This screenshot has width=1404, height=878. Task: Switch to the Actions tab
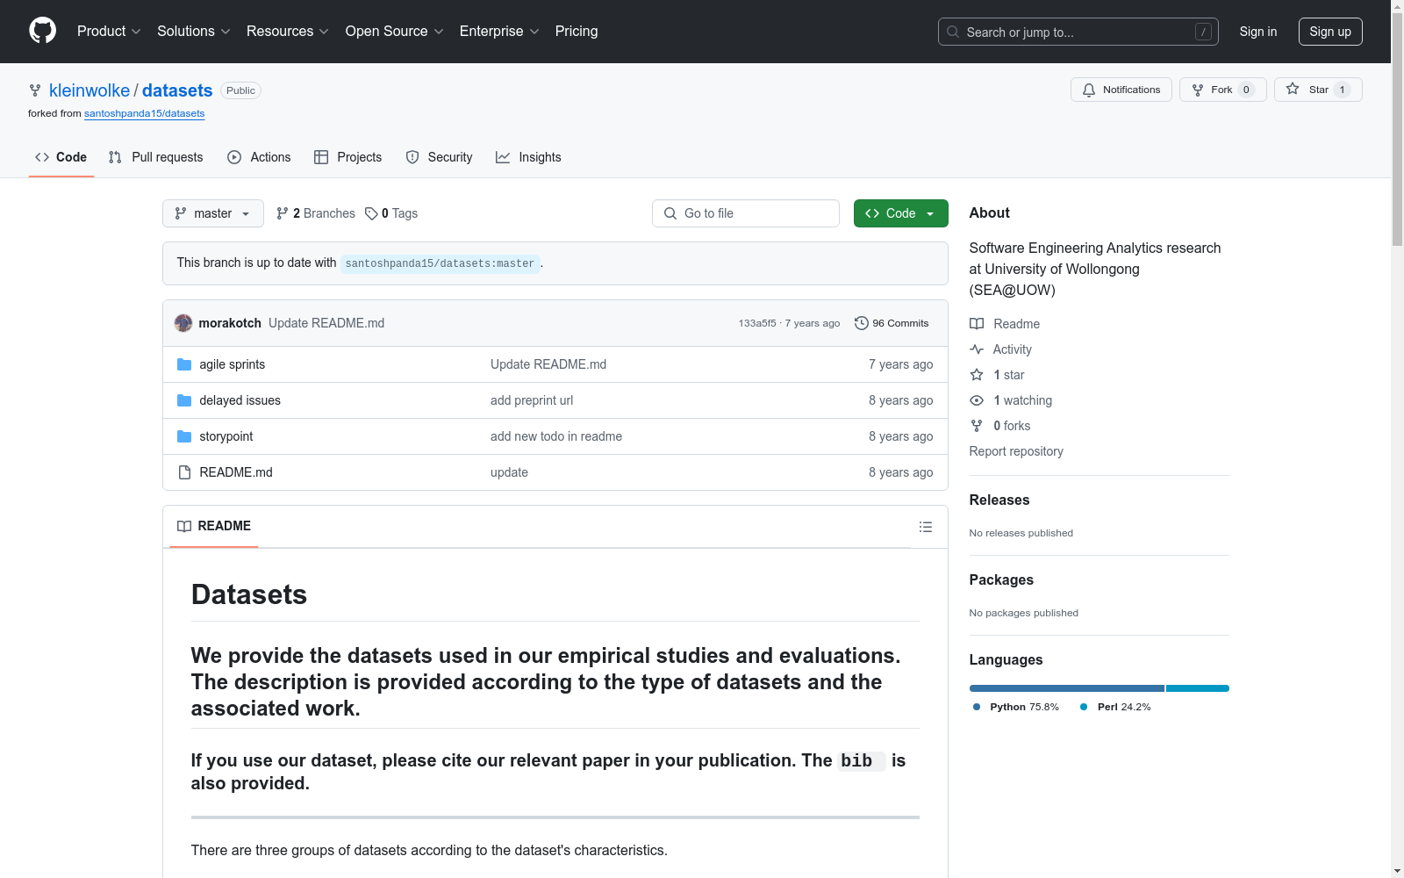[x=259, y=157]
